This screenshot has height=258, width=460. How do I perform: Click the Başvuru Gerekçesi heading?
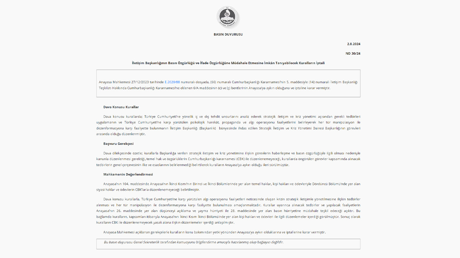(118, 144)
